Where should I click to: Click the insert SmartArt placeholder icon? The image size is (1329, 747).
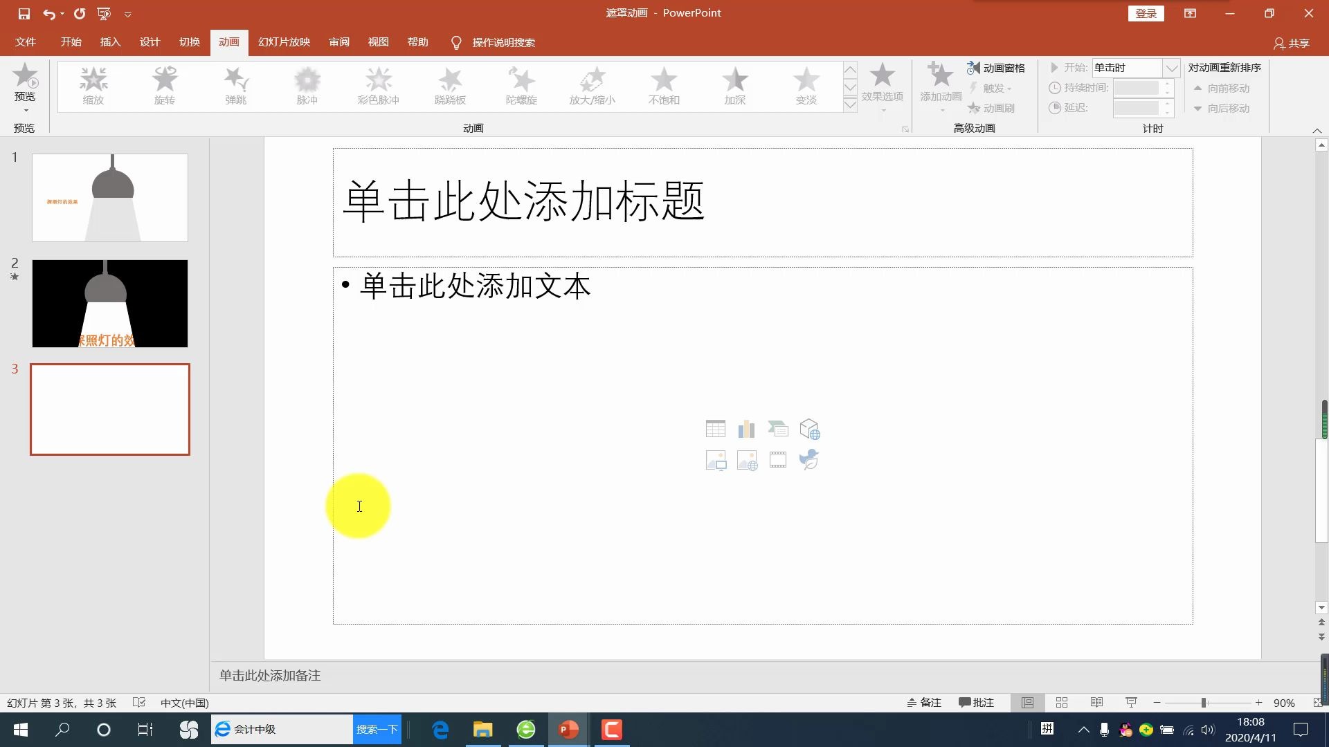[x=777, y=429]
